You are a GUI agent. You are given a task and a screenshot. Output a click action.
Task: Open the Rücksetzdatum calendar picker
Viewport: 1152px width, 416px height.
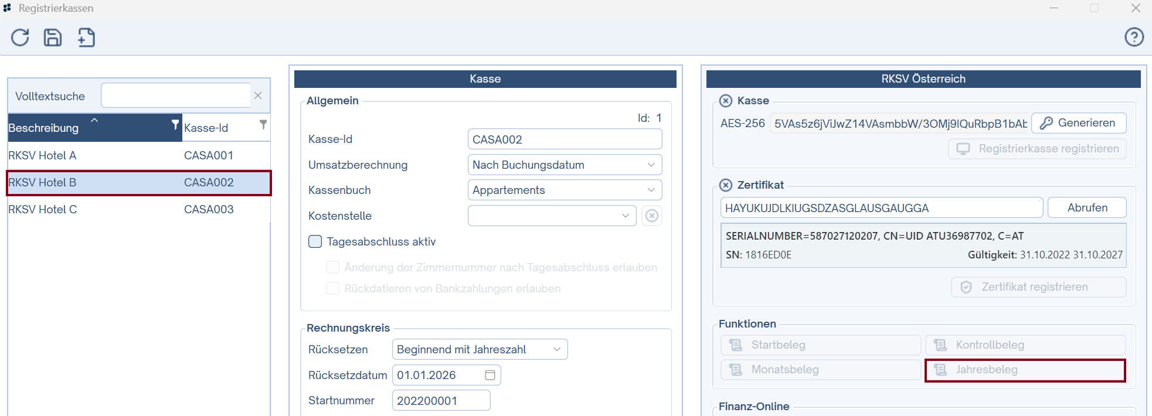[490, 375]
